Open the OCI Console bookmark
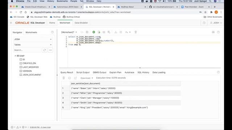Viewport: 232px width, 130px height. (x=17, y=17)
